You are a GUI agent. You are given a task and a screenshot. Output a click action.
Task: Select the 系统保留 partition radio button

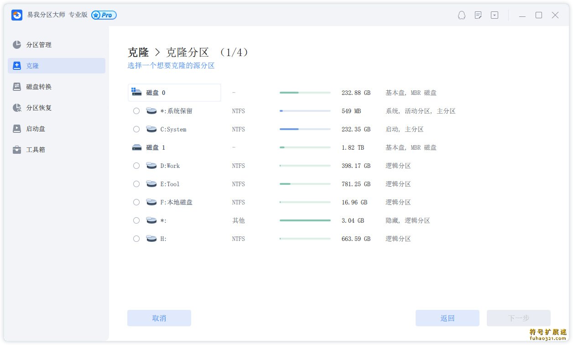(x=136, y=111)
